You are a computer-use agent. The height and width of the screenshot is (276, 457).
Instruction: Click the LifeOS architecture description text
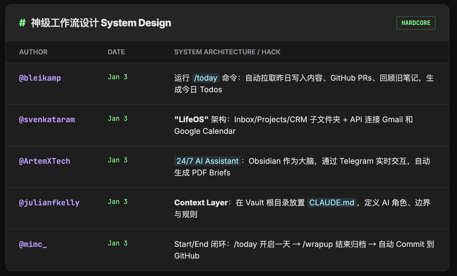click(x=293, y=125)
